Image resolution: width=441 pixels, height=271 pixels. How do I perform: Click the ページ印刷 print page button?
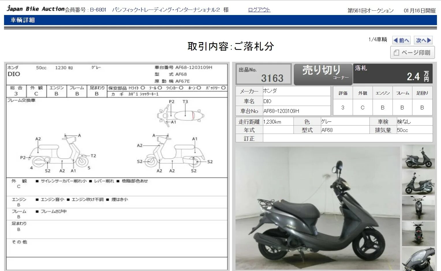tap(412, 53)
